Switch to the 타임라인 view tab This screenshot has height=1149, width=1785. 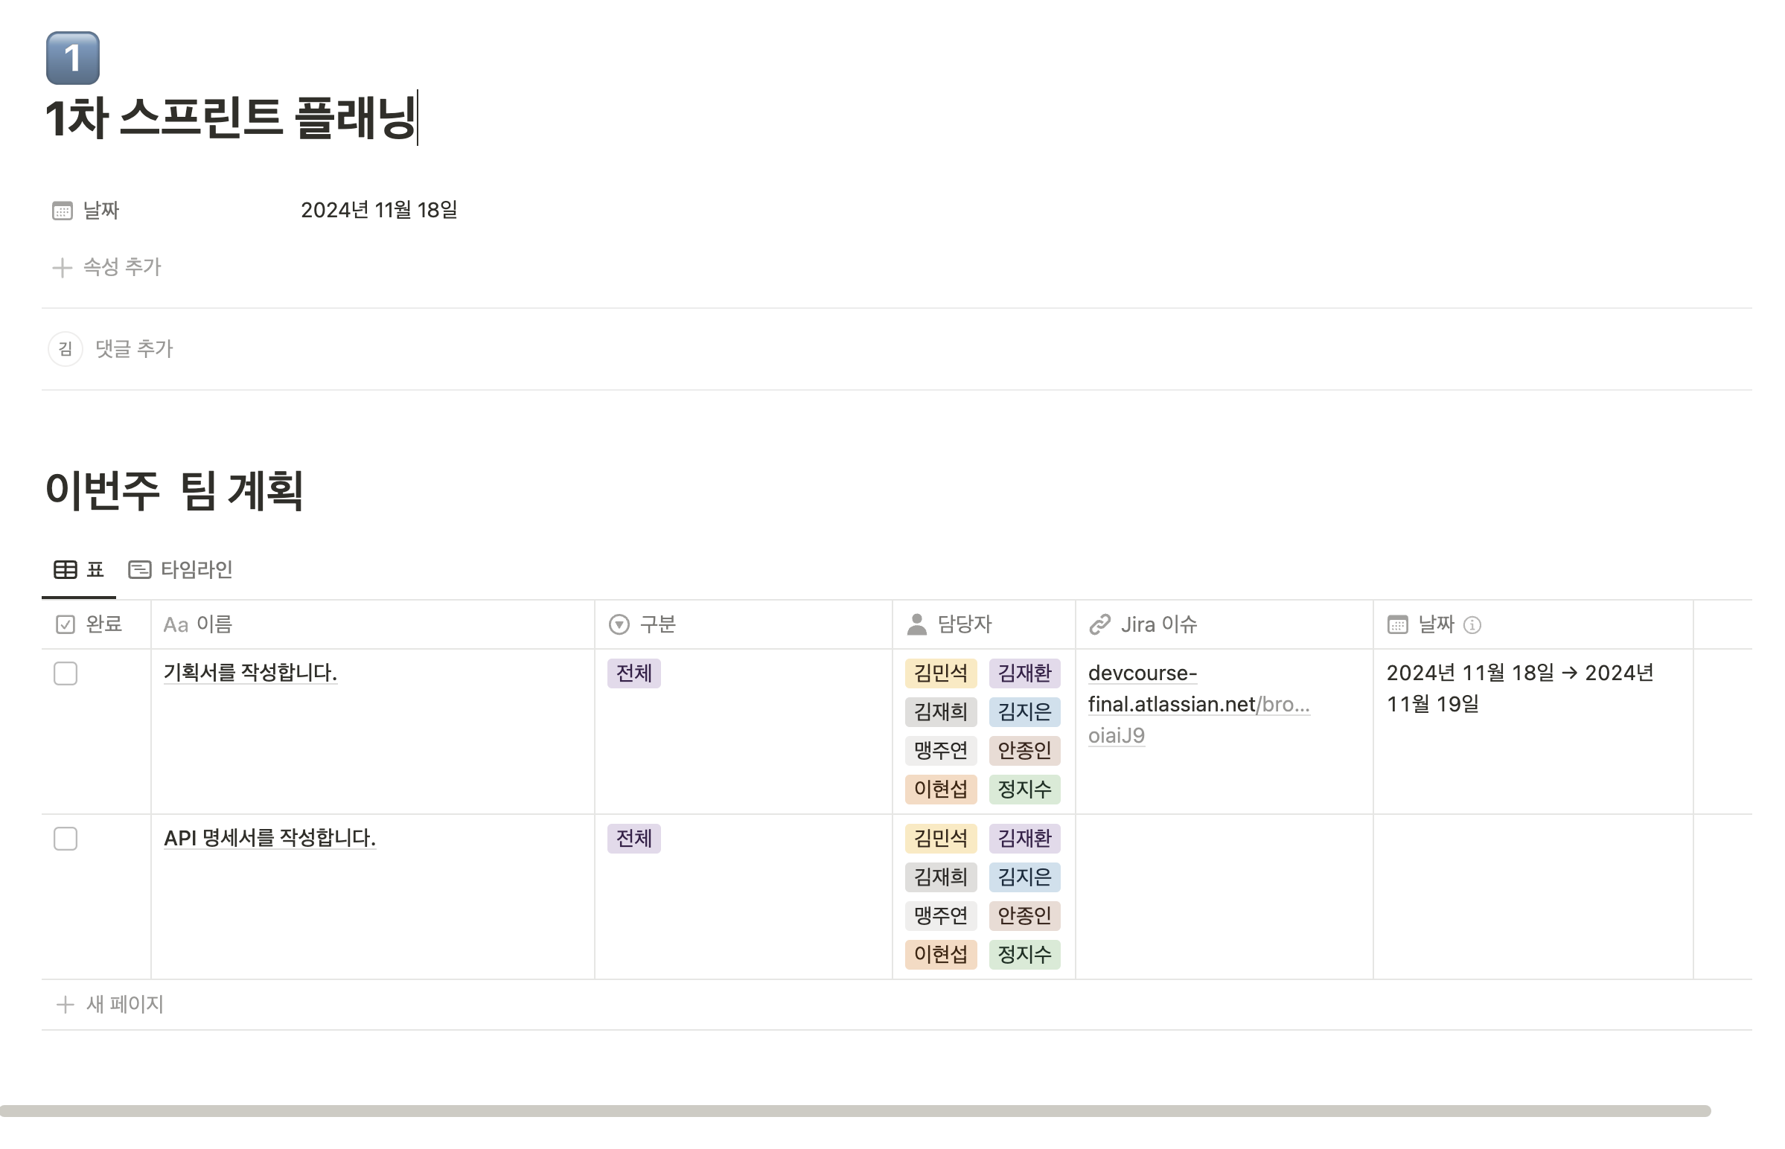tap(182, 570)
